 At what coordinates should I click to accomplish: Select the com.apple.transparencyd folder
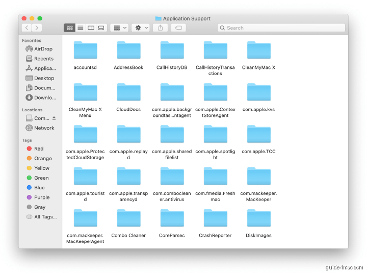point(128,176)
